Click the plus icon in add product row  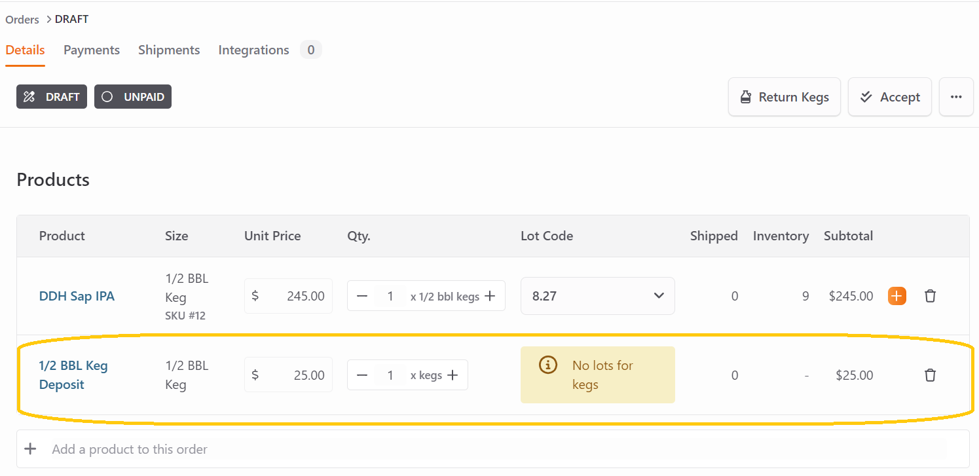click(30, 449)
